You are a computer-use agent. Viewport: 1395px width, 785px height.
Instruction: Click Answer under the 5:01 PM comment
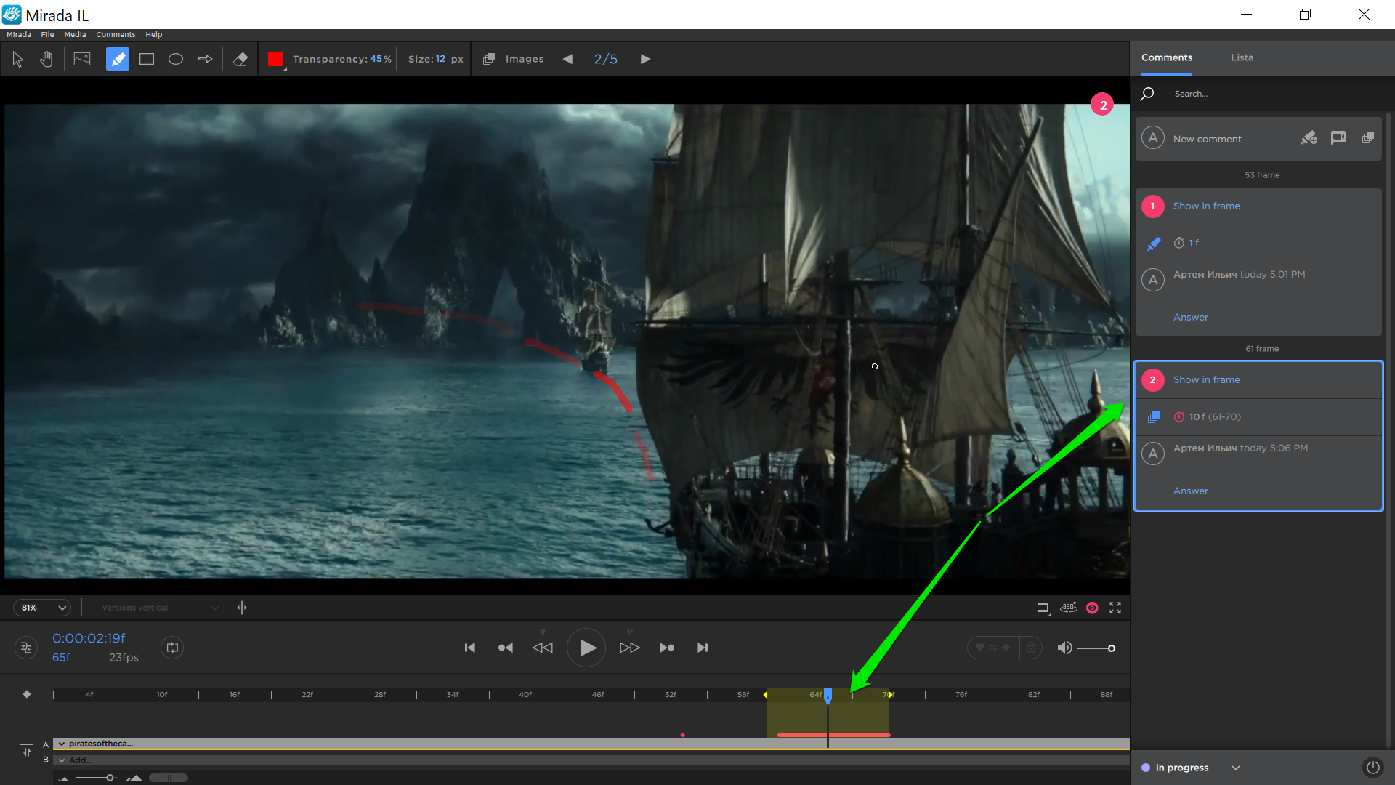[x=1191, y=317]
